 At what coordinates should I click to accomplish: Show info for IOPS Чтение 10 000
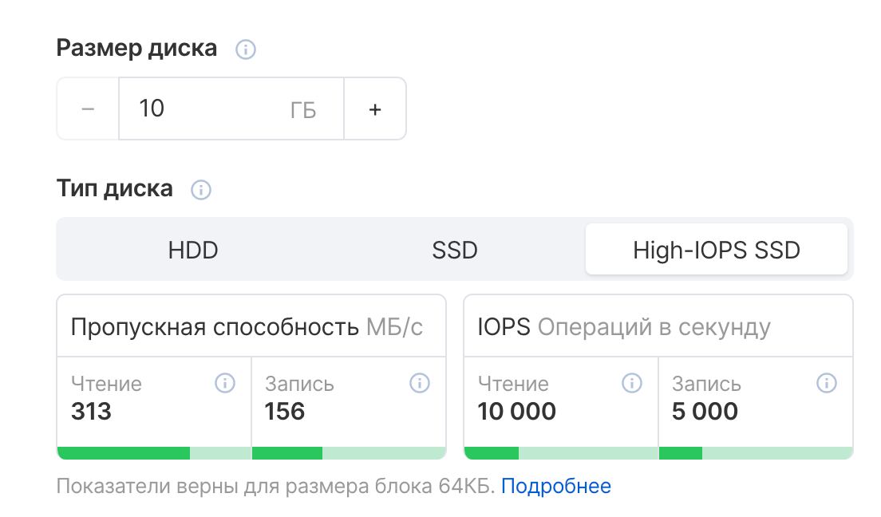tap(632, 384)
